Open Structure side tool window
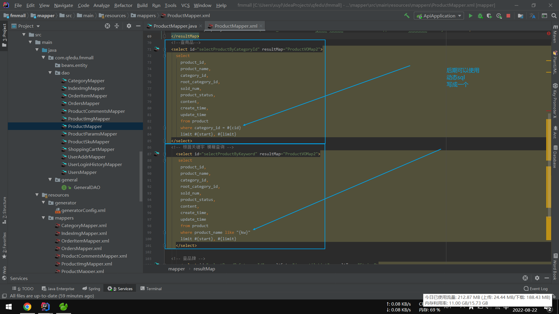559x314 pixels. (4, 210)
